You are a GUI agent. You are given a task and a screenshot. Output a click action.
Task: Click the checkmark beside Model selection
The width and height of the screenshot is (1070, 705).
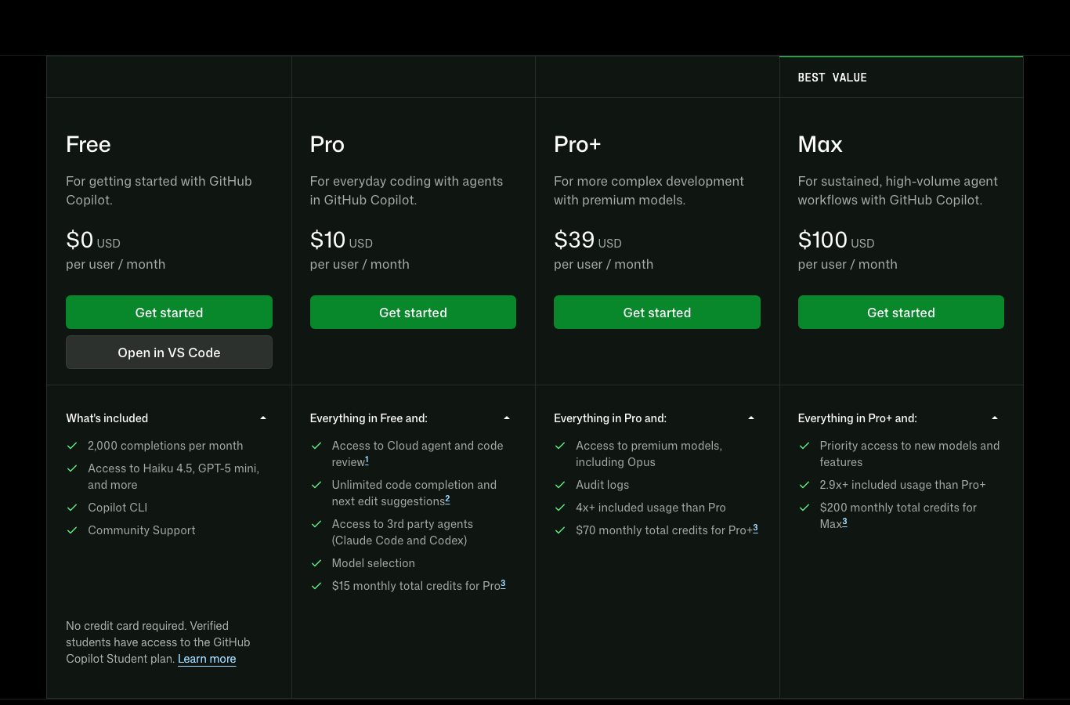[316, 563]
